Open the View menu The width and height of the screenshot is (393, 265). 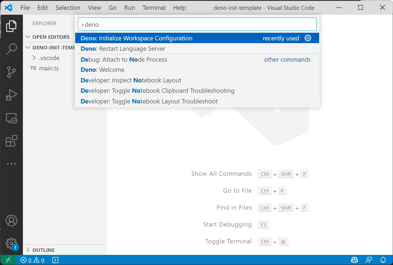point(94,8)
